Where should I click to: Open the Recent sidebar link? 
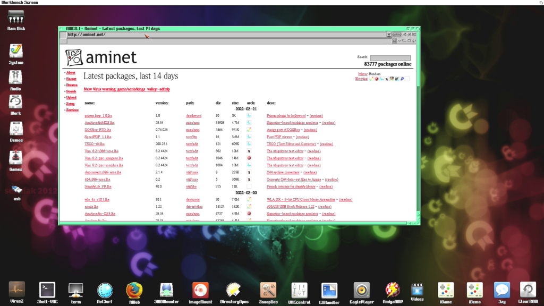point(71,79)
